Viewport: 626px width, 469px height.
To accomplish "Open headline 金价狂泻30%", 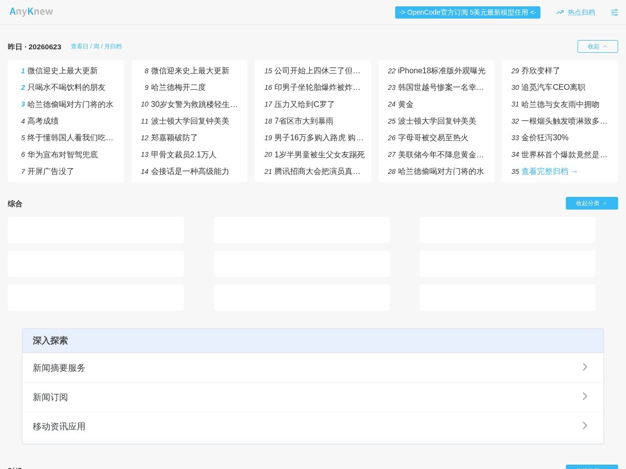I will [545, 138].
